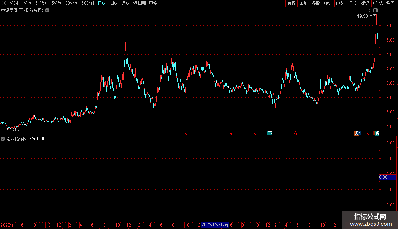This screenshot has width=398, height=229.
Task: Add stock via +自选 button
Action: click(378, 3)
